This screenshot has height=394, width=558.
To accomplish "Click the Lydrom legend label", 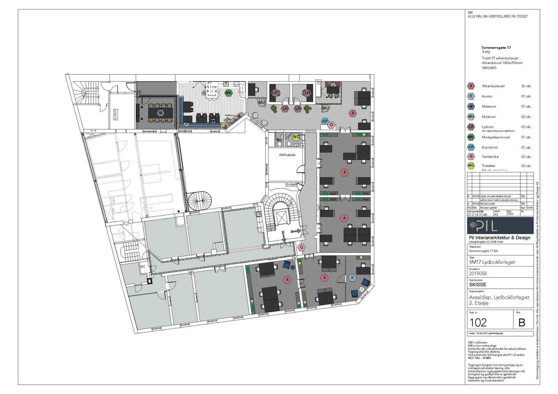I will [488, 127].
